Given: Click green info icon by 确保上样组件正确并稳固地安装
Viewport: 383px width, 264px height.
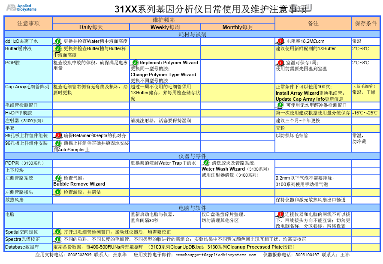Looking at the screenshot, I should pos(58,143).
